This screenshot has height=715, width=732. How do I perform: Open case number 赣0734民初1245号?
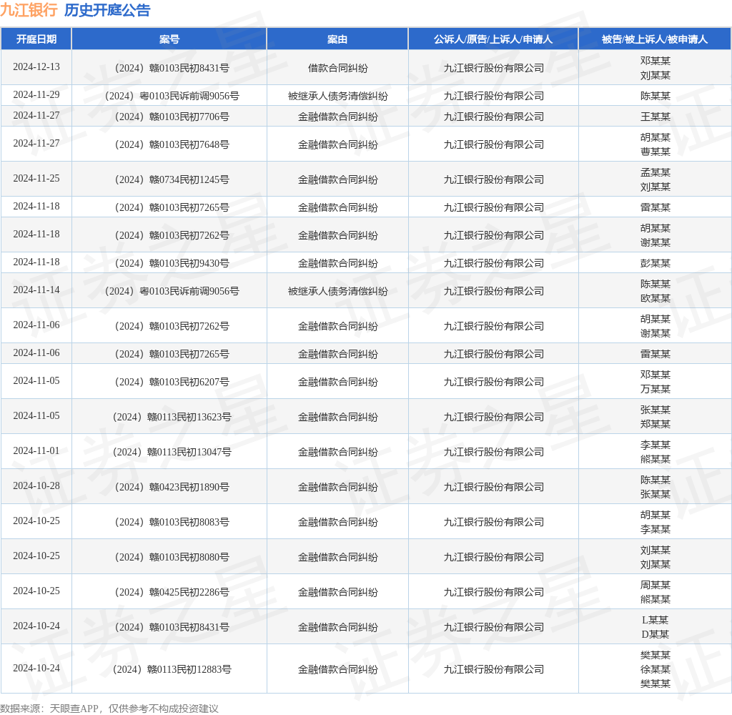coord(169,179)
